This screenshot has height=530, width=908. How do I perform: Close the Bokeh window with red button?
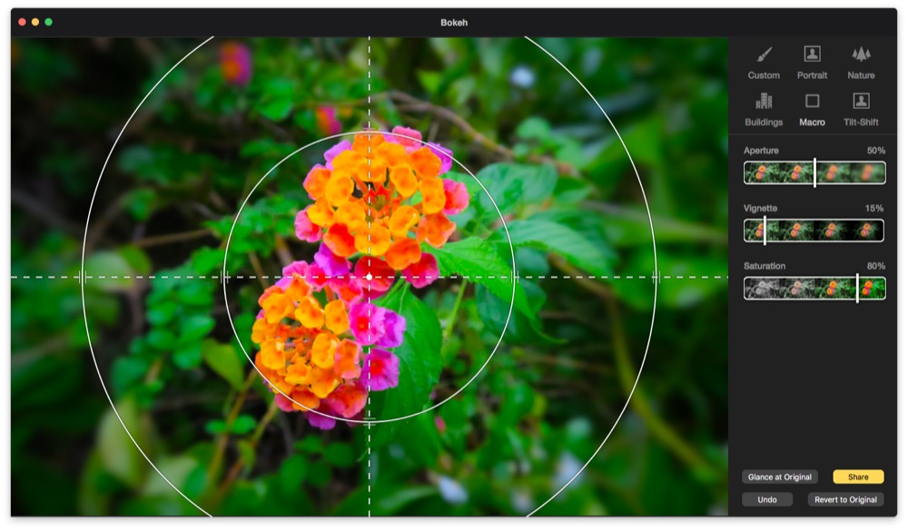click(x=22, y=22)
